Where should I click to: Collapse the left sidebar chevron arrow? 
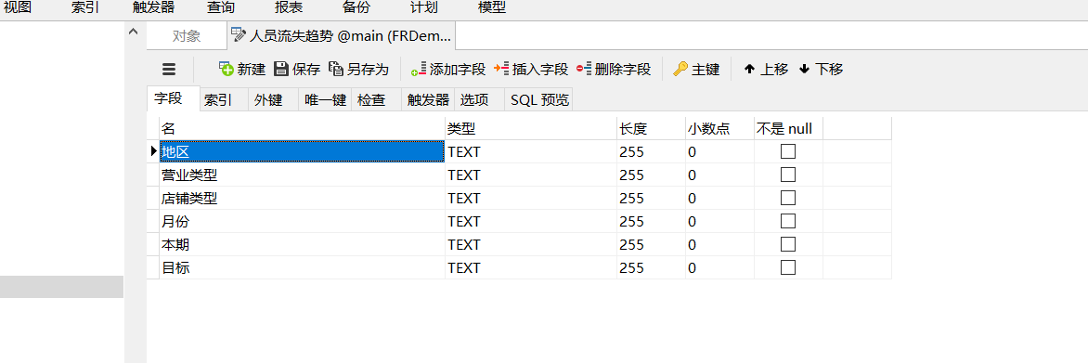pyautogui.click(x=134, y=32)
